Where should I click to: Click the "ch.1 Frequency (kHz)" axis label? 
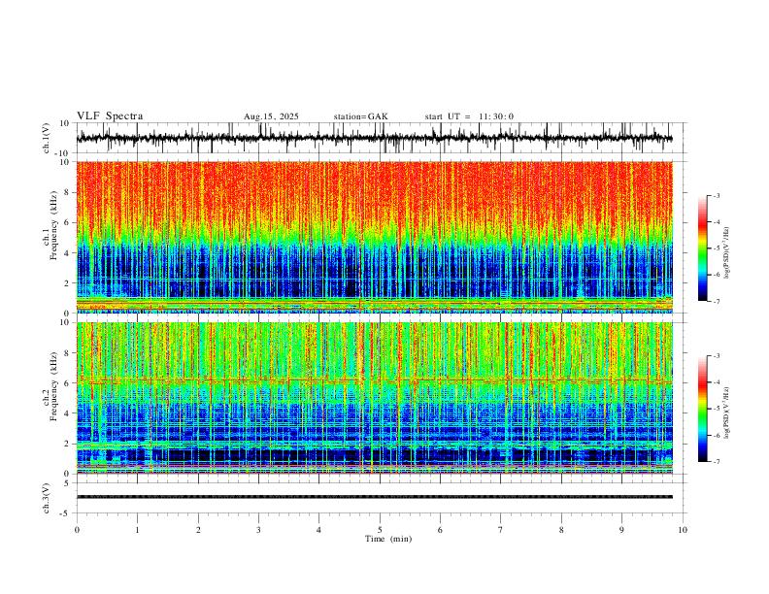(50, 225)
